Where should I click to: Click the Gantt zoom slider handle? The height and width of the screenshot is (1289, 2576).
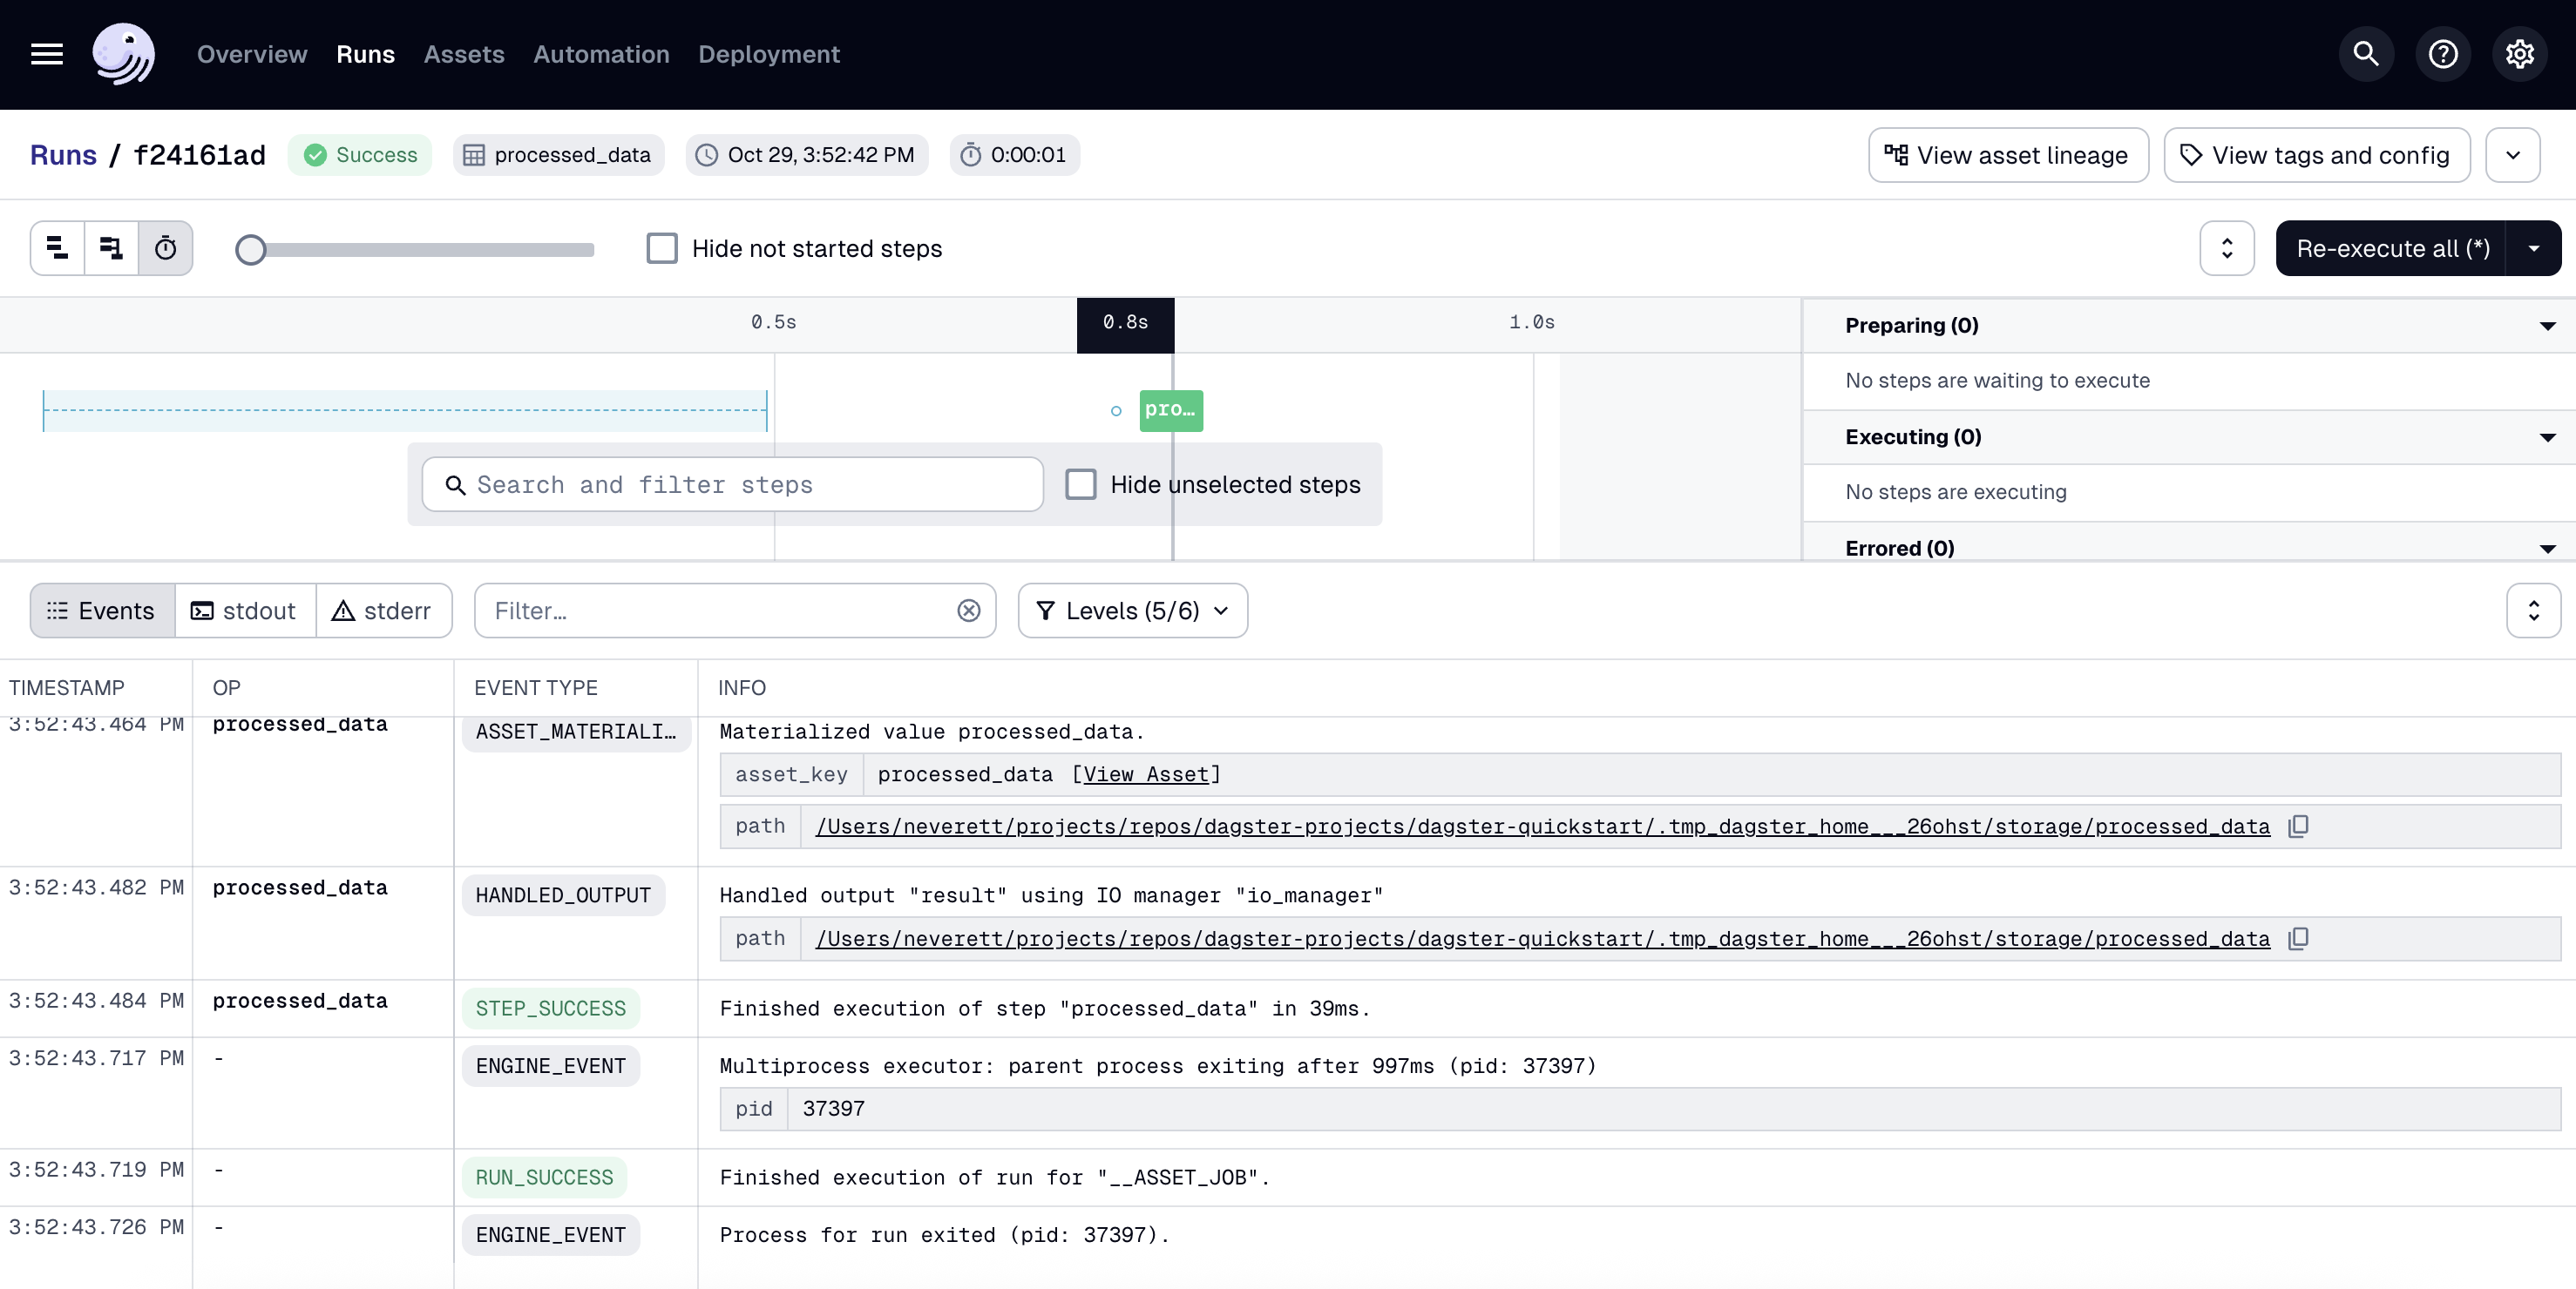tap(251, 249)
